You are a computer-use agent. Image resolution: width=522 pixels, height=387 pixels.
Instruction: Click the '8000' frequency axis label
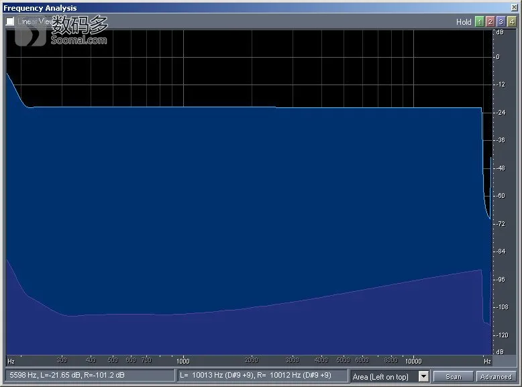(x=391, y=360)
